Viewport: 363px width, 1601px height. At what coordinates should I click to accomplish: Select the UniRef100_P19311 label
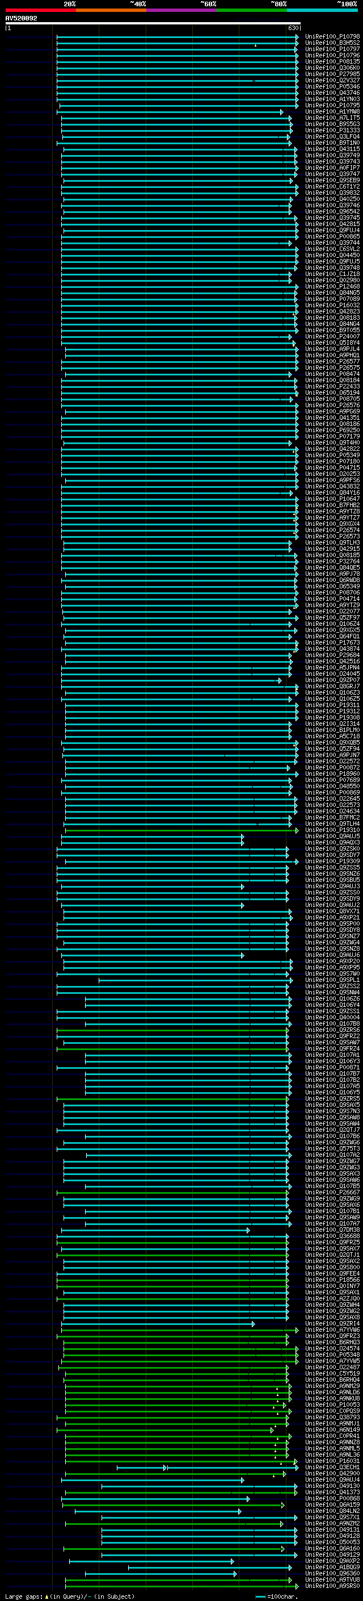pos(332,705)
